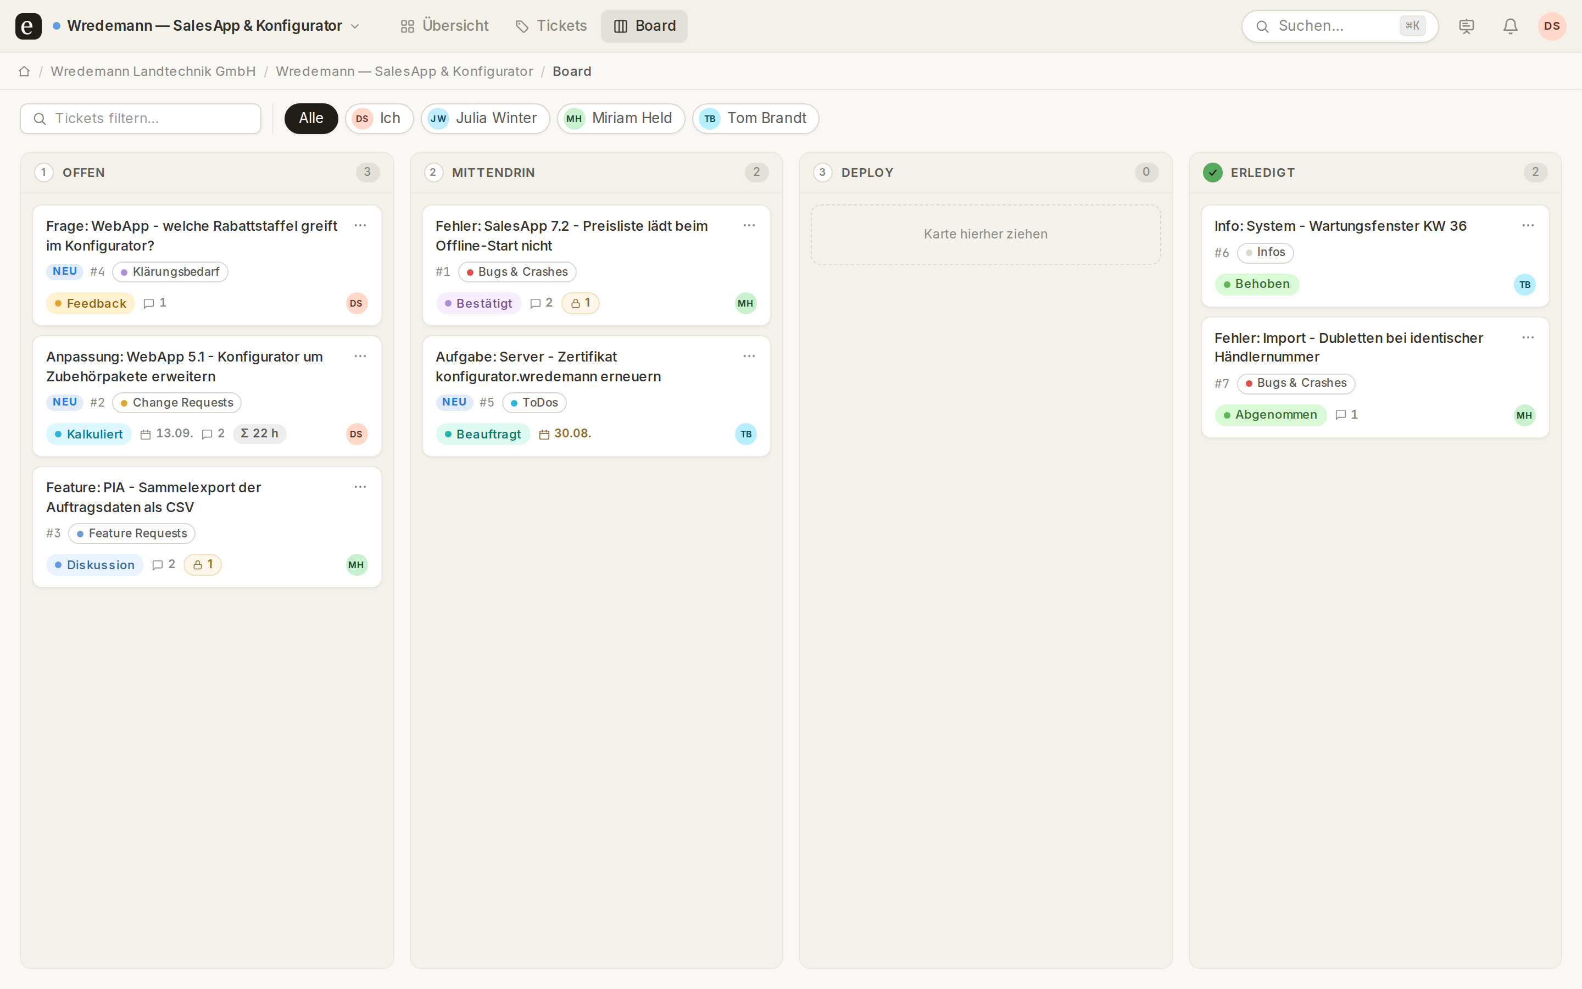Viewport: 1582px width, 989px height.
Task: Click the Bugs & Crashes tag on ticket #1
Action: click(x=516, y=272)
